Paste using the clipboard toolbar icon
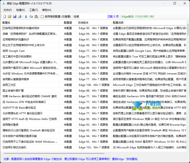The width and height of the screenshot is (190, 163). coord(36,16)
